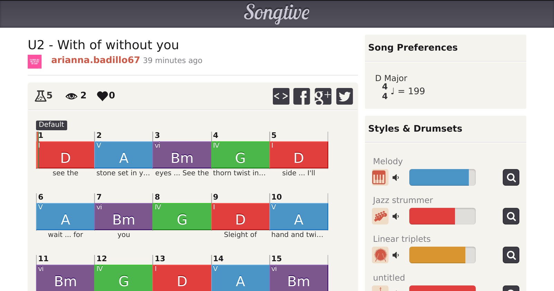Viewport: 554px width, 291px height.
Task: Adjust the Melody volume slider
Action: click(x=442, y=178)
